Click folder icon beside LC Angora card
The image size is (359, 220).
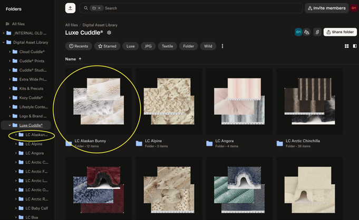tap(209, 143)
